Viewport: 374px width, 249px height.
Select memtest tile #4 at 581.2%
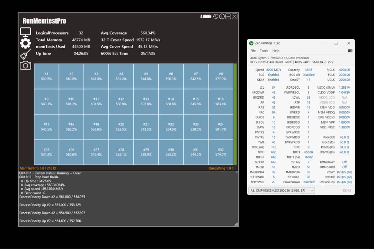click(121, 76)
